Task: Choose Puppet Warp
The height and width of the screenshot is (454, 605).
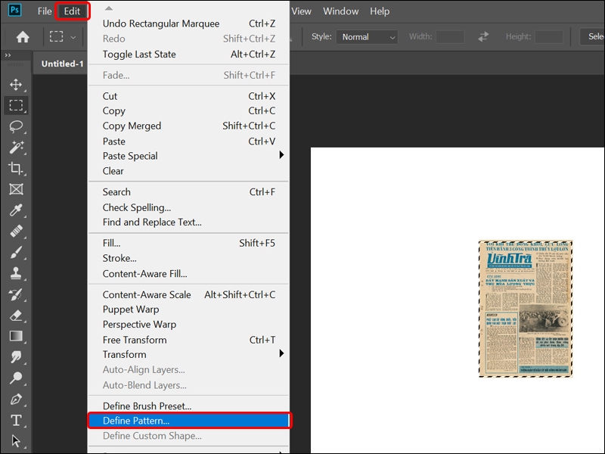Action: 189,309
